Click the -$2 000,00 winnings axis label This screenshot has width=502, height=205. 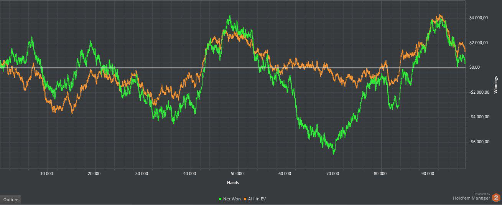tap(479, 92)
